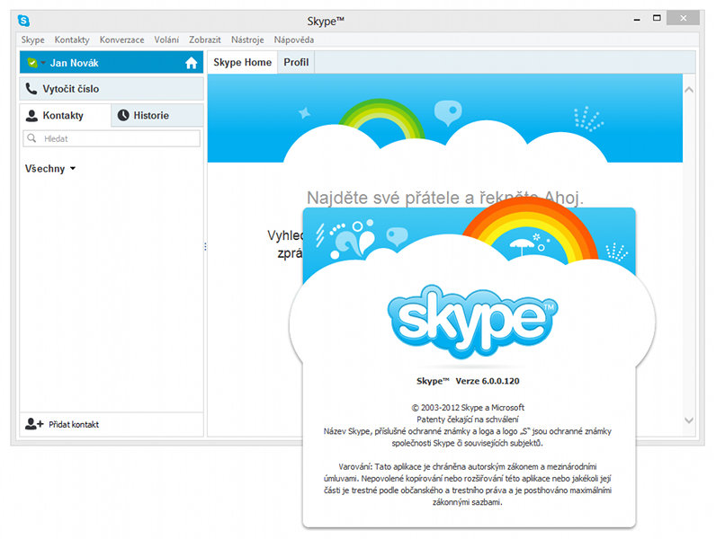Maximize the Skype window
Image resolution: width=716 pixels, height=539 pixels.
coord(657,18)
